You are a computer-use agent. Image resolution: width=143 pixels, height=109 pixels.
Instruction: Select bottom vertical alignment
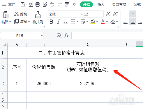pyautogui.click(x=140, y=15)
